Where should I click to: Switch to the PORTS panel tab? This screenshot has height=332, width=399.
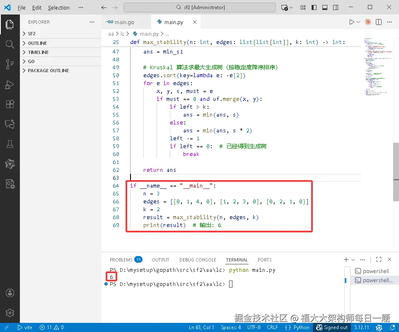click(x=265, y=260)
